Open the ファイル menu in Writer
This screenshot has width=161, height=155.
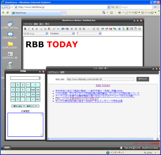point(28,24)
